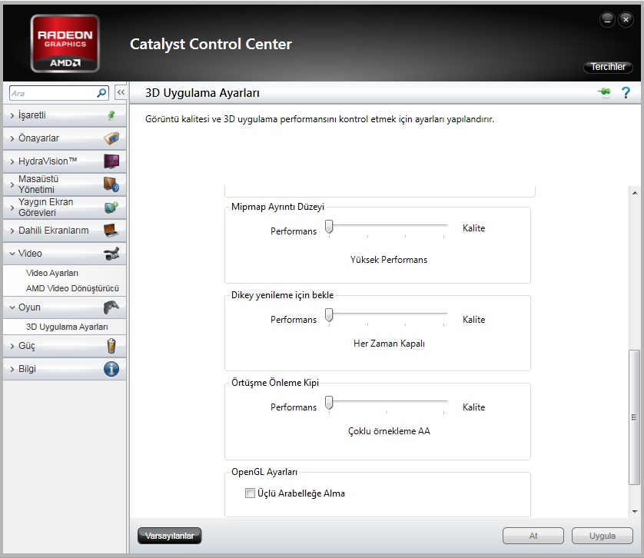Viewport: 644px width, 558px height.
Task: Click Performans label of Örtüşme Önleme slider
Action: (294, 407)
